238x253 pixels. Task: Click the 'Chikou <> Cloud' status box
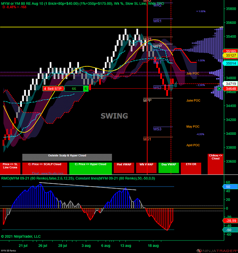tap(215, 164)
